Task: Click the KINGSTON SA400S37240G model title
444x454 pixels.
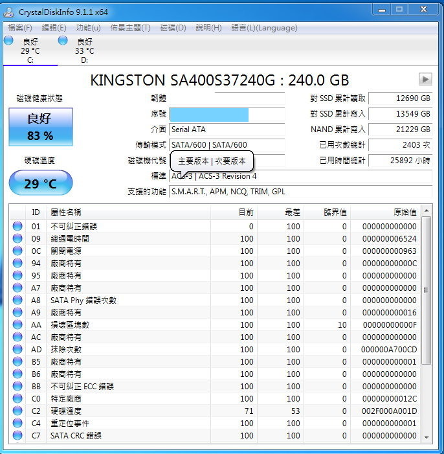Action: (219, 80)
